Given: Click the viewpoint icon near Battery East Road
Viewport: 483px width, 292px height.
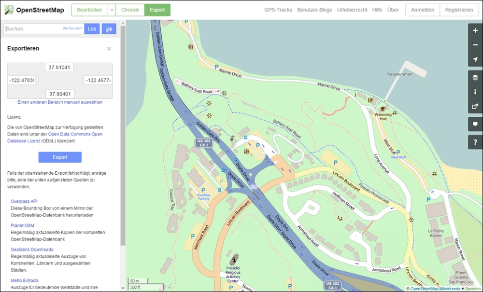Looking at the screenshot, I should pyautogui.click(x=224, y=93).
